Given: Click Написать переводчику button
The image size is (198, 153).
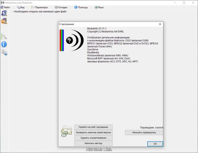Looking at the screenshot, I should tap(144, 133).
